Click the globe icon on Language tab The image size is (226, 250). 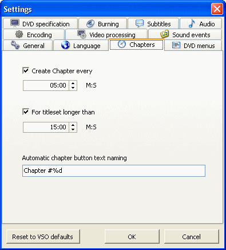pos(65,45)
